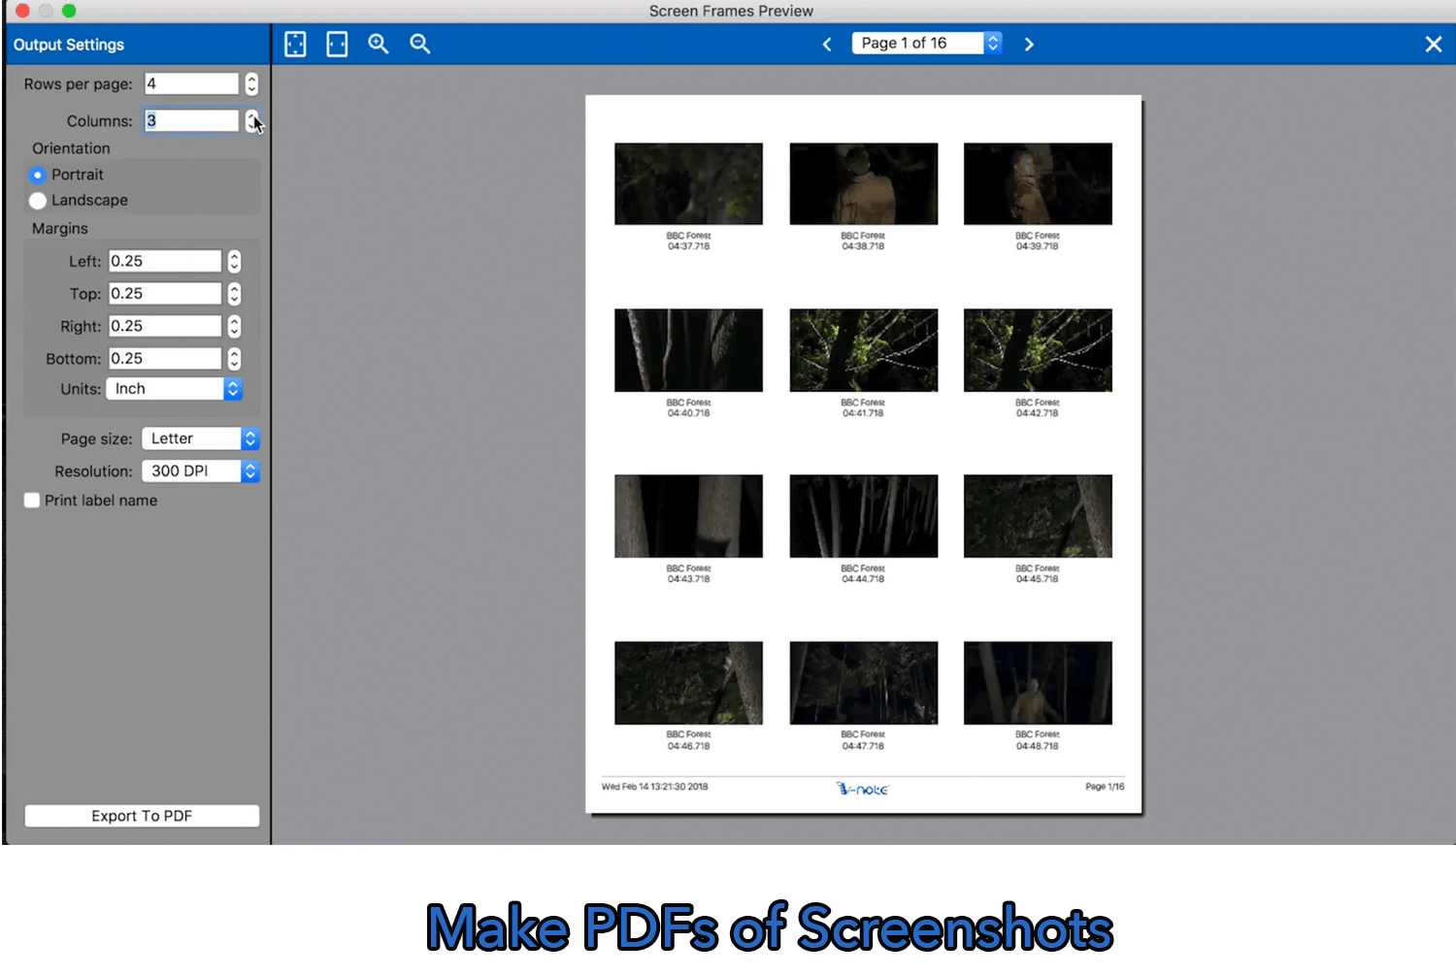Open the Units dropdown
Viewport: 1456px width, 975px height.
(175, 389)
